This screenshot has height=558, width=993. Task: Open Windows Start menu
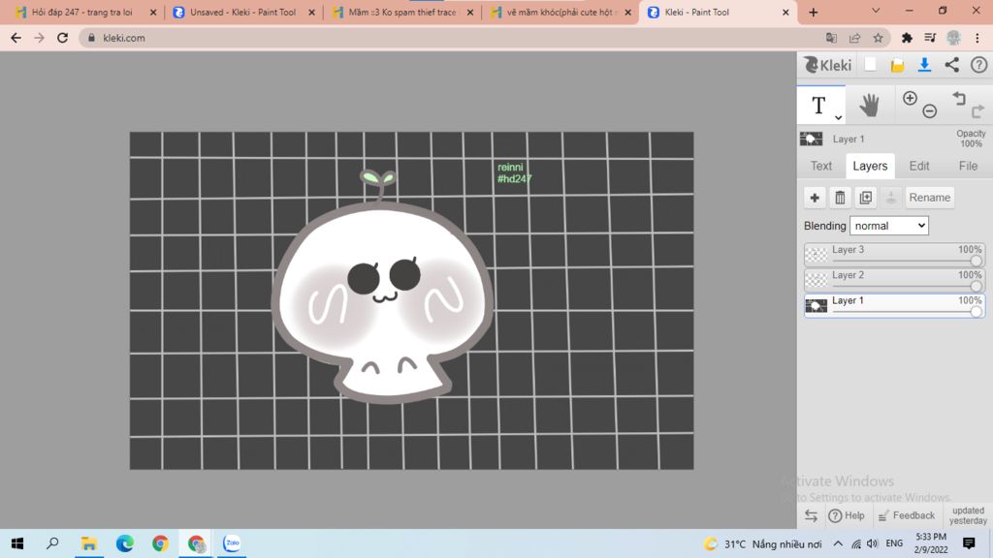(x=17, y=543)
